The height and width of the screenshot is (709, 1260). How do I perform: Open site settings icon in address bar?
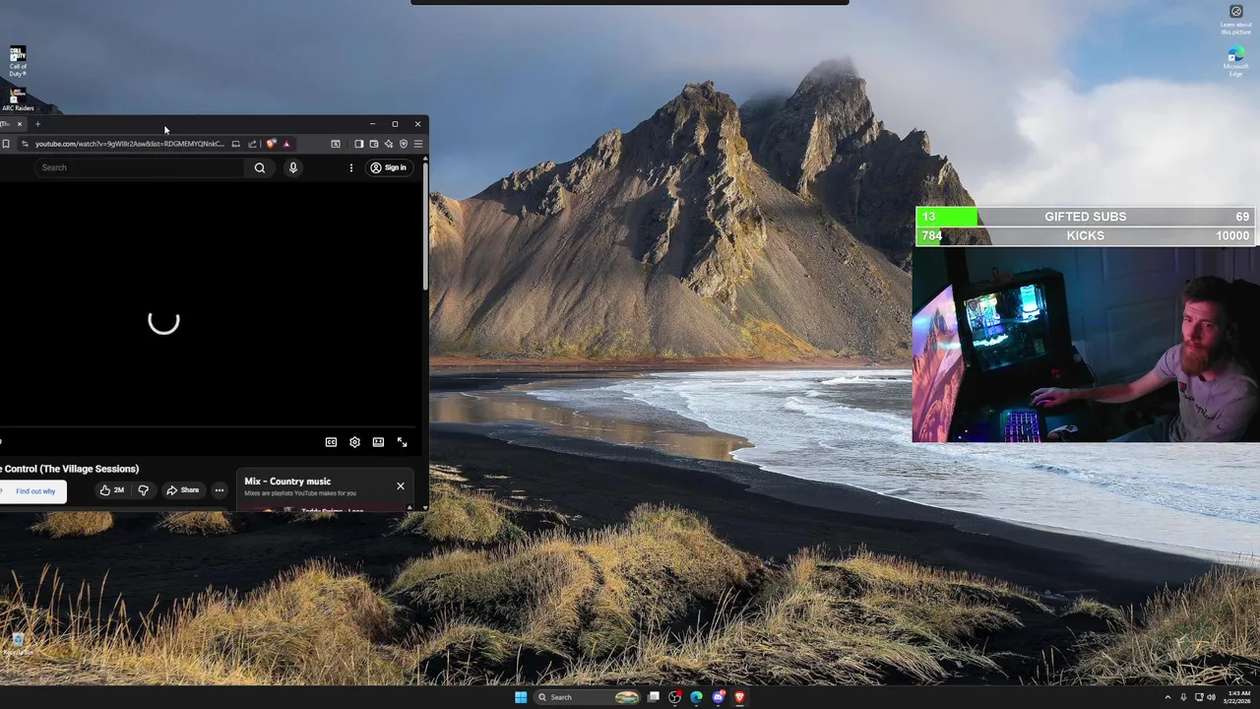click(25, 144)
